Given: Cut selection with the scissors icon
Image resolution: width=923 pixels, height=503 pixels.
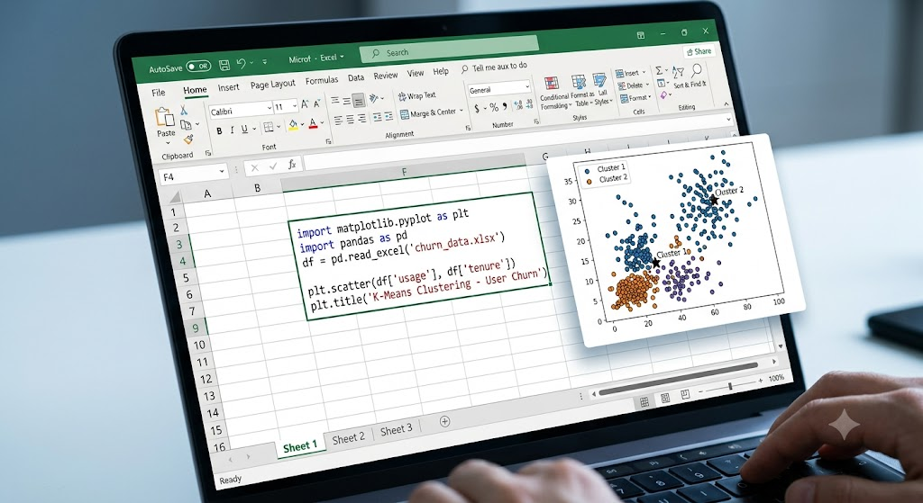Looking at the screenshot, I should tap(183, 110).
